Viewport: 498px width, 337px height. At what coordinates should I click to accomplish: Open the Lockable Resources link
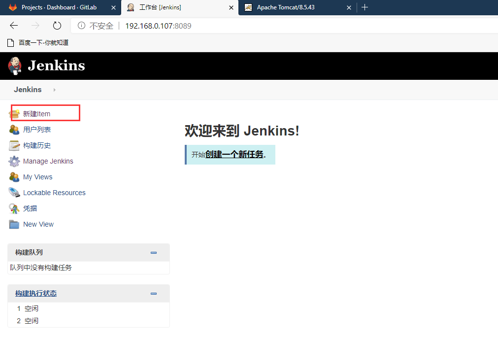(54, 193)
